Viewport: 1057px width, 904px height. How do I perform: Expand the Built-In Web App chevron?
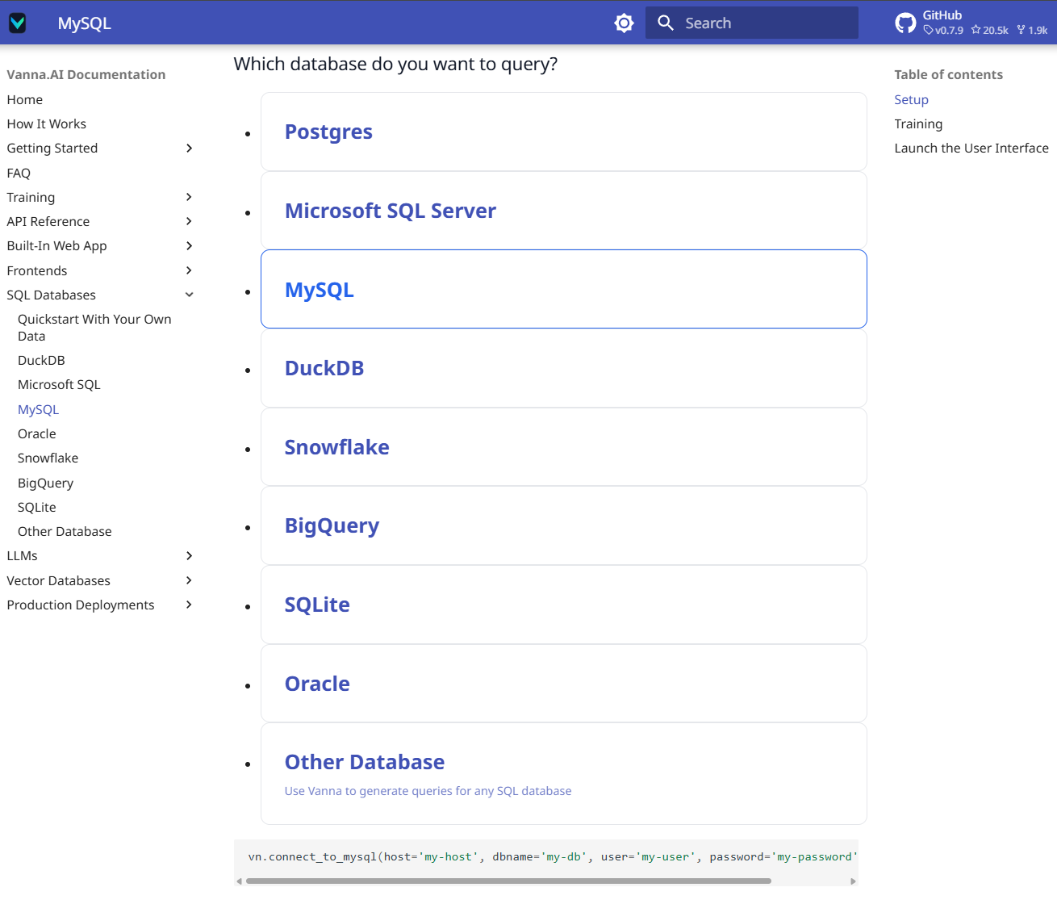[189, 245]
